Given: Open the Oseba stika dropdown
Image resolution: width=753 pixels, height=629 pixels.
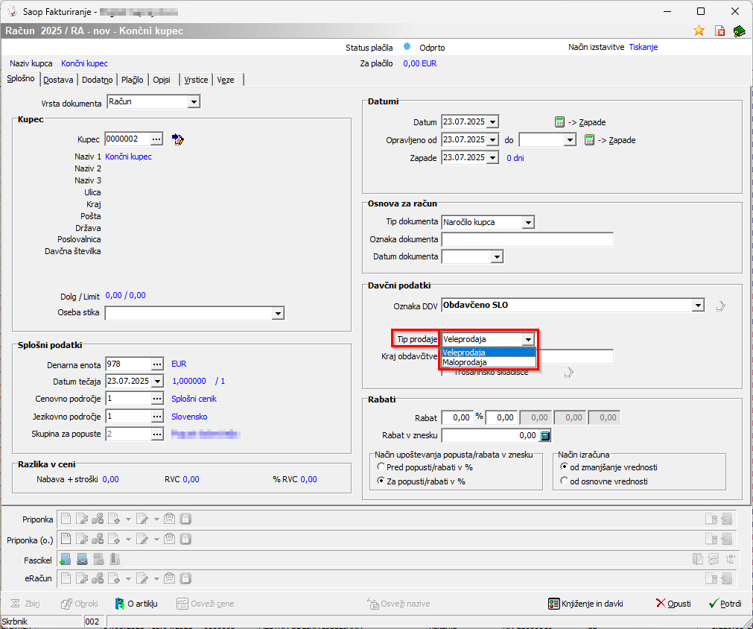Looking at the screenshot, I should [x=278, y=313].
